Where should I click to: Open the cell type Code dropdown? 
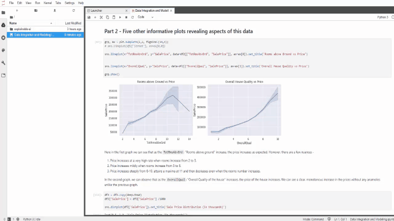145,17
